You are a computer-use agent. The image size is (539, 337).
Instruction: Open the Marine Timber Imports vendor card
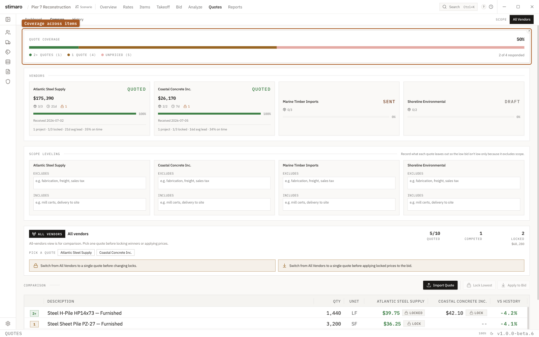point(339,109)
